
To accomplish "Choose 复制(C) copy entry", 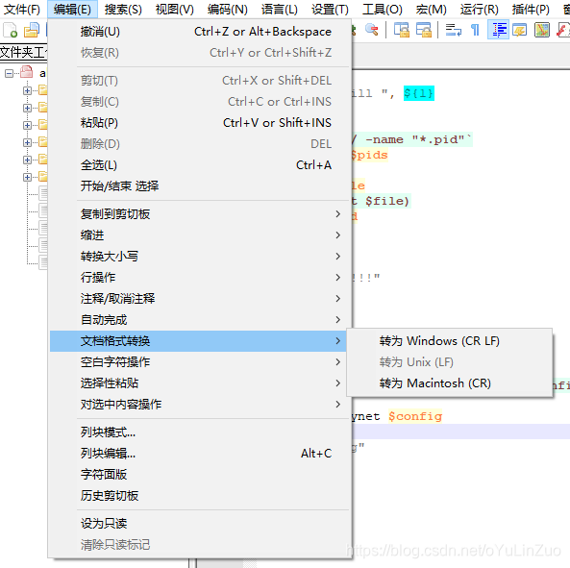I will point(199,101).
